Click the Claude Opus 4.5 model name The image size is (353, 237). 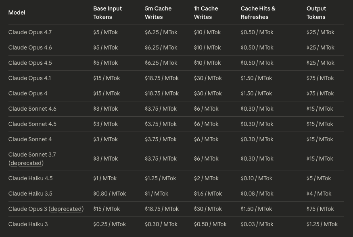[30, 63]
